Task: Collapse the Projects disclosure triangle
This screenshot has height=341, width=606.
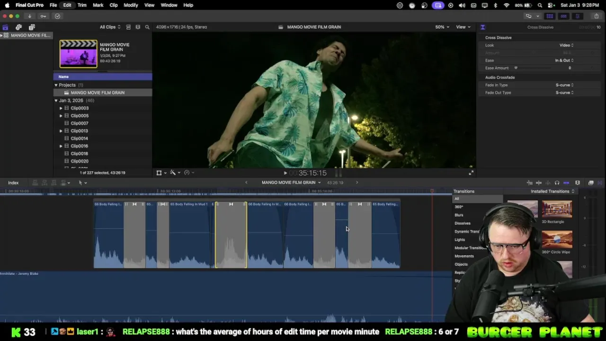Action: tap(56, 85)
